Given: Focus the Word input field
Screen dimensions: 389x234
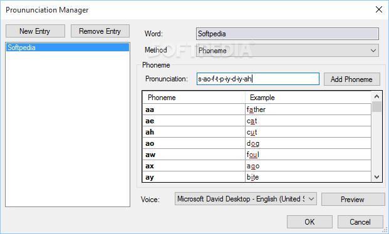Looking at the screenshot, I should coord(288,34).
